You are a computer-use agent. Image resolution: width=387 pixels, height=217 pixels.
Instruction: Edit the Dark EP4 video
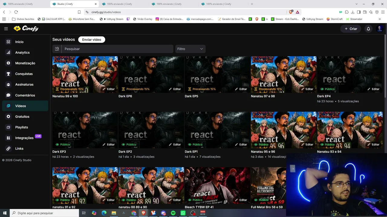pos(373,89)
